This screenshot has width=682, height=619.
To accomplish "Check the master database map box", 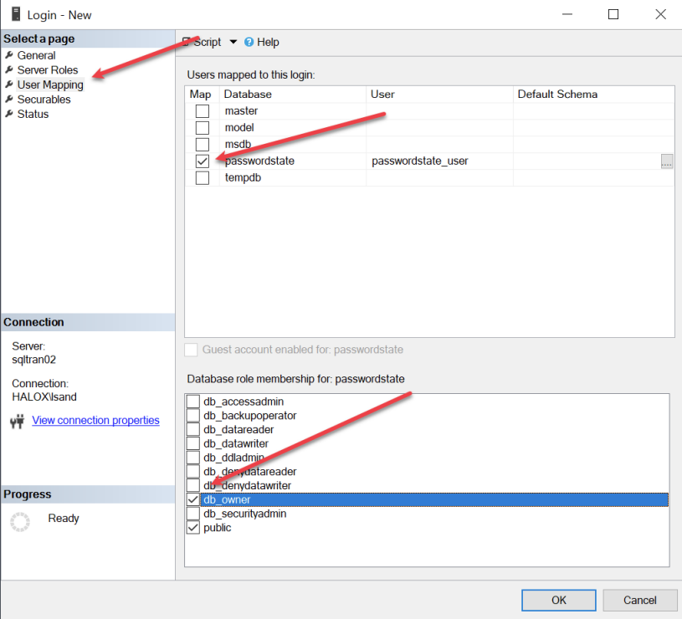I will point(203,111).
